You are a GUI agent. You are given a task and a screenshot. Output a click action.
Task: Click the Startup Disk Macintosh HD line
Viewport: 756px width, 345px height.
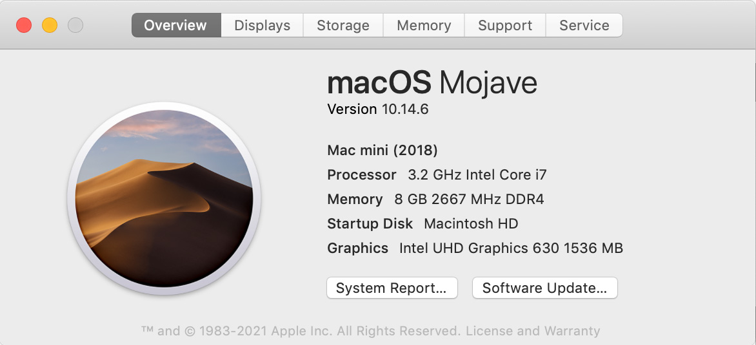click(x=423, y=224)
